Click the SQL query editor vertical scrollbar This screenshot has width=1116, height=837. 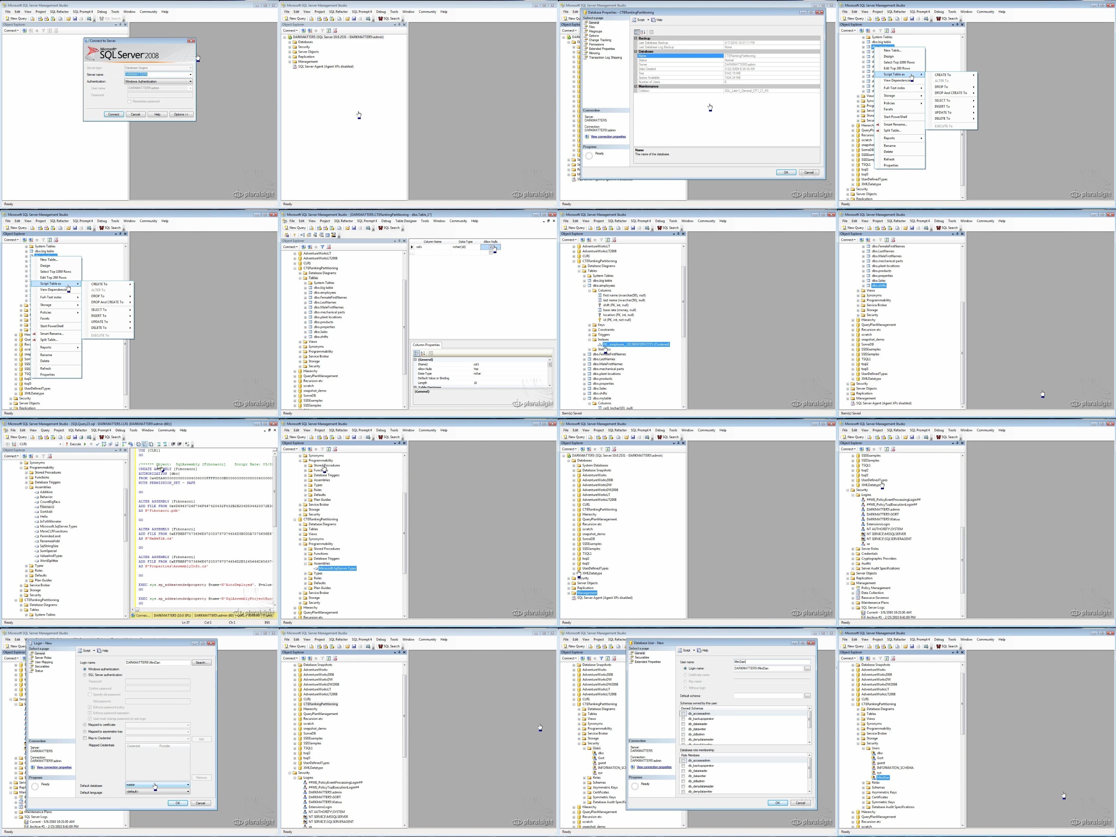[275, 530]
